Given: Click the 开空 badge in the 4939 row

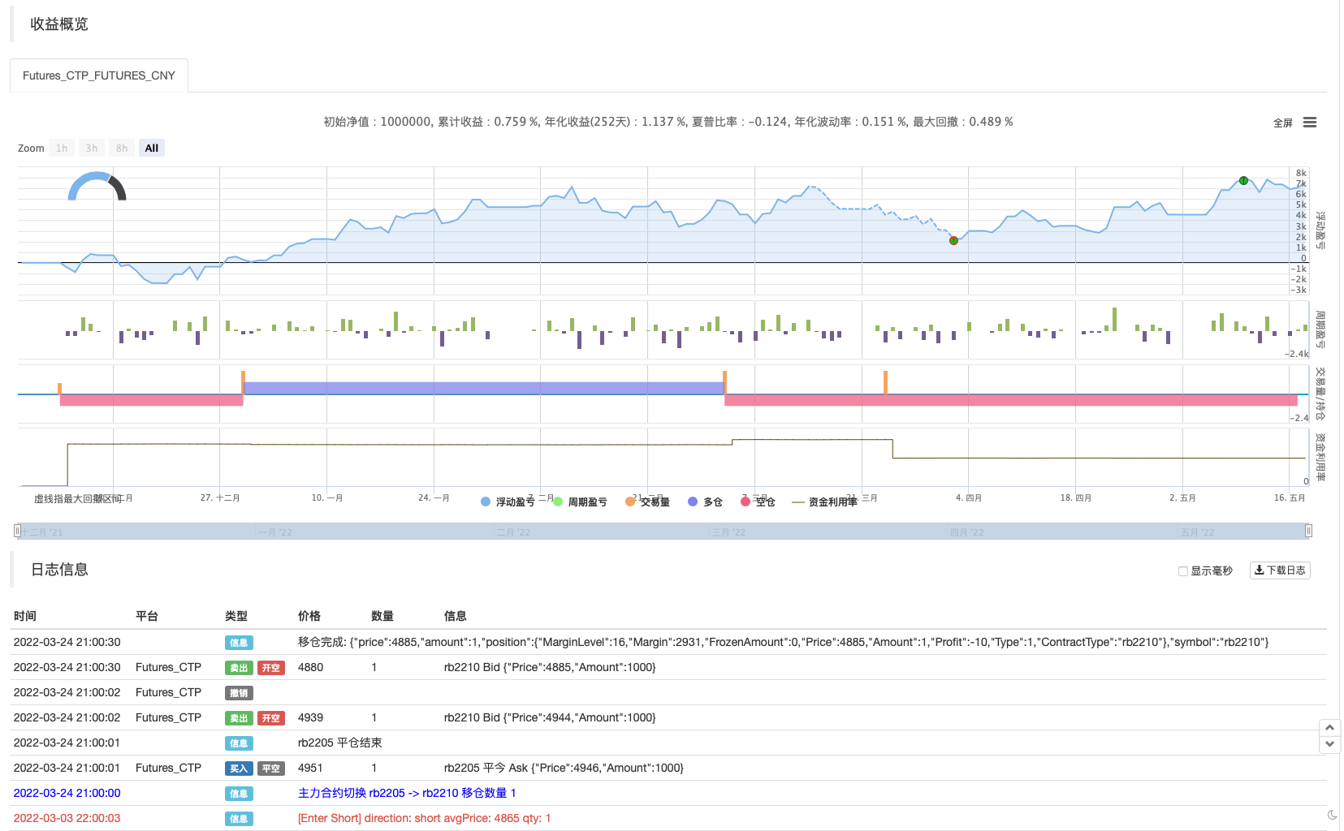Looking at the screenshot, I should 271,718.
